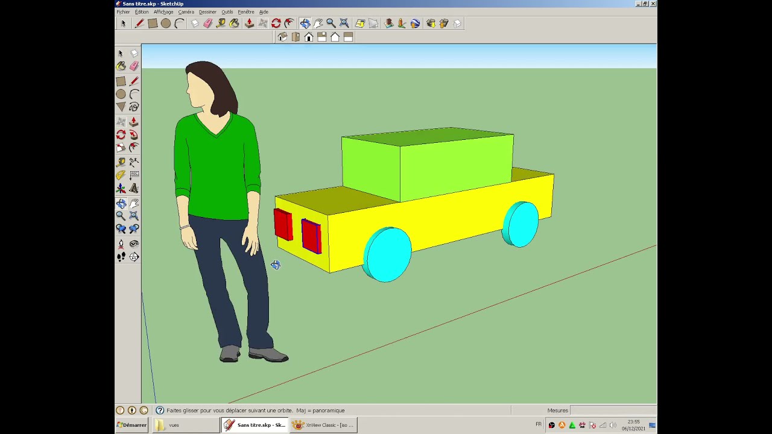Viewport: 772px width, 434px height.
Task: Select Text label tool in left toolset
Action: (x=134, y=175)
